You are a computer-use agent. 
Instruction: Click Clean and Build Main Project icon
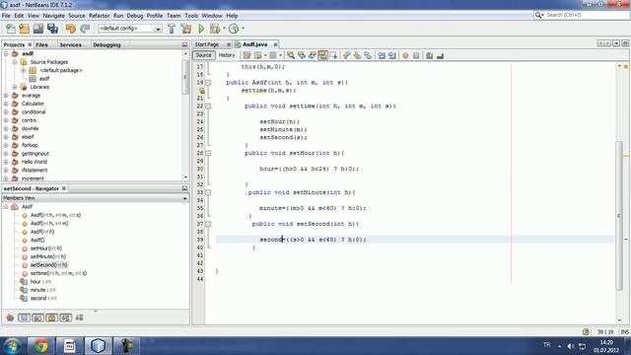[x=186, y=29]
